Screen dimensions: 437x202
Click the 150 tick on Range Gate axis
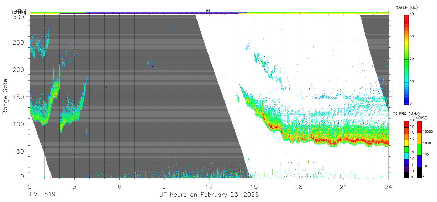pos(19,97)
